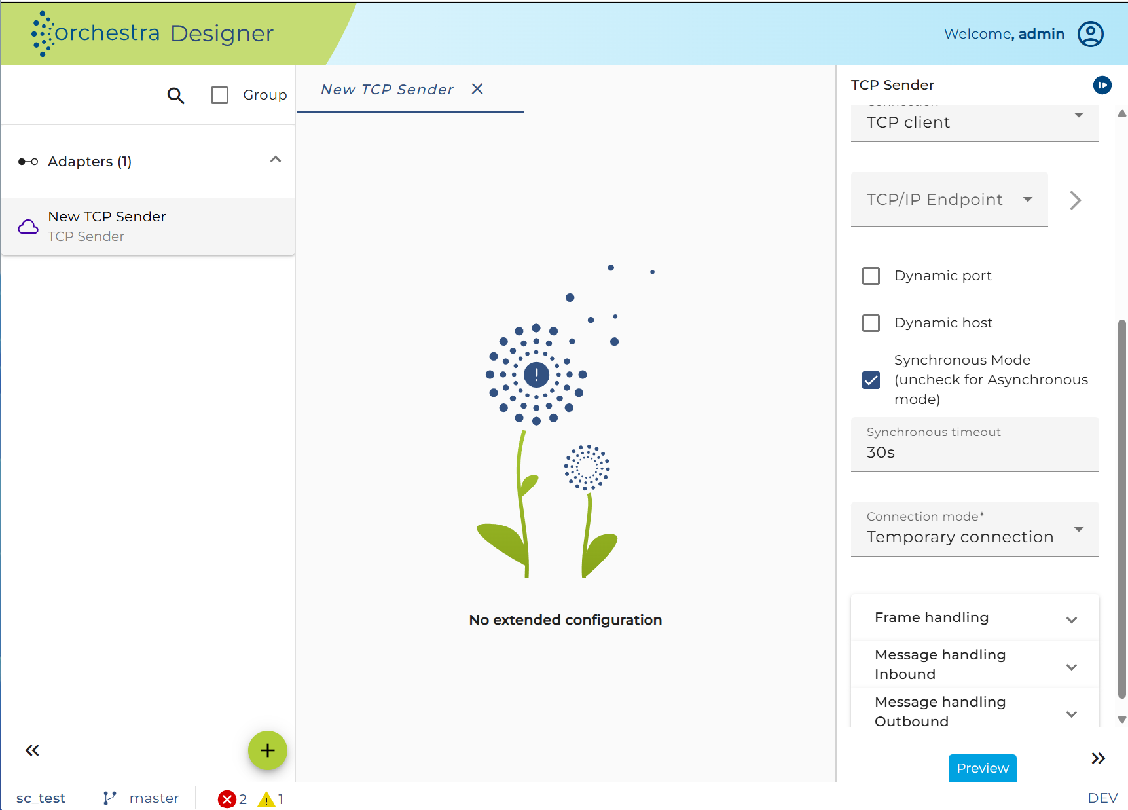Uncheck the Synchronous Mode checkbox
The image size is (1128, 810).
(871, 380)
